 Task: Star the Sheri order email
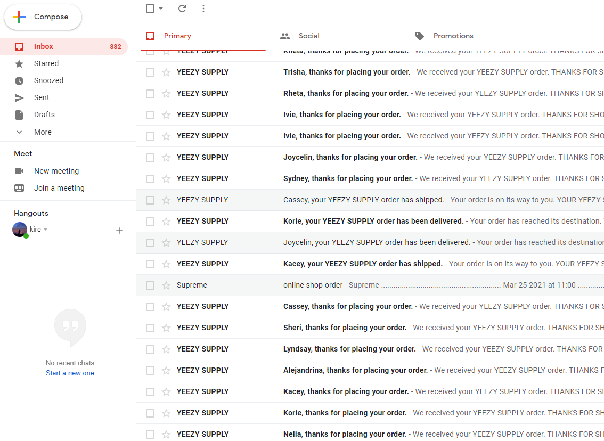[166, 328]
